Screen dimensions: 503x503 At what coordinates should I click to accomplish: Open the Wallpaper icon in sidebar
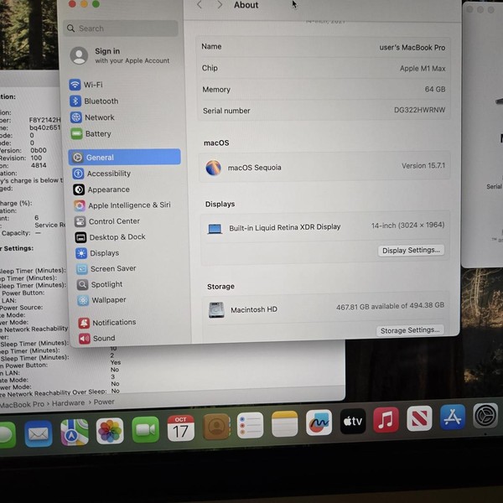83,300
